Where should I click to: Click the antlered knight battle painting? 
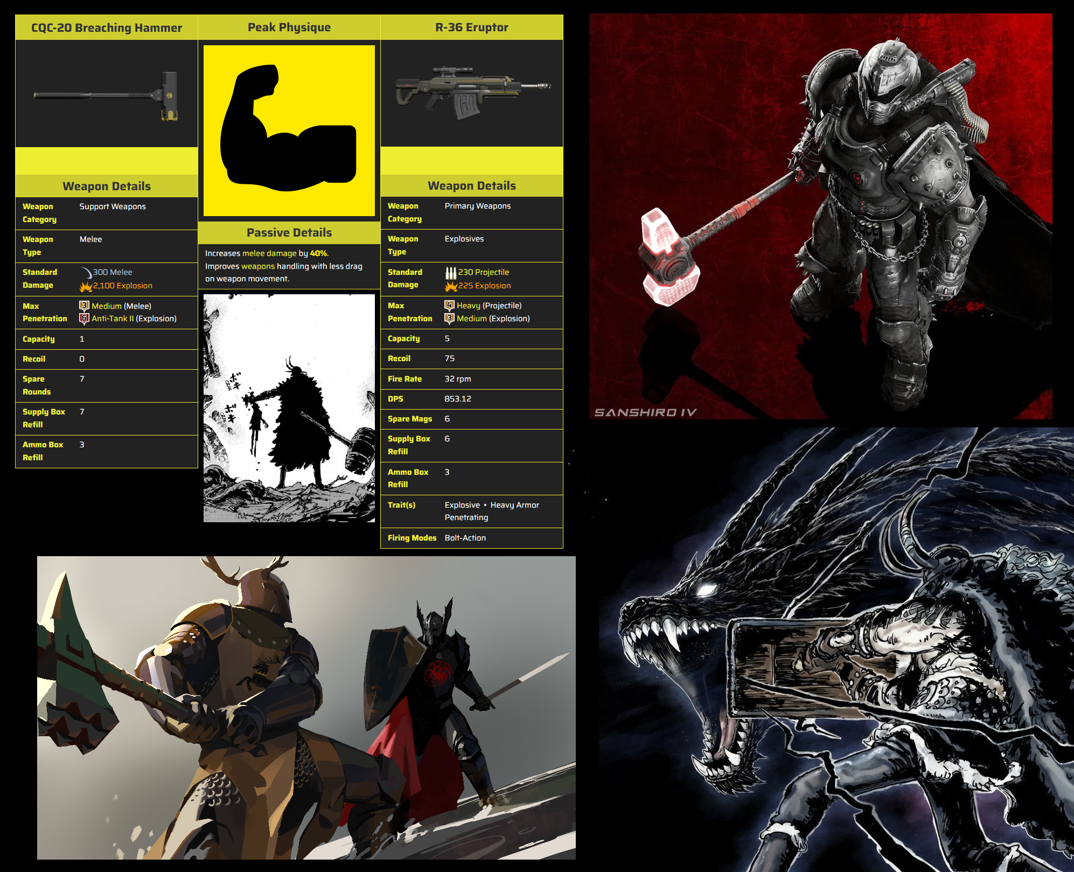point(306,707)
